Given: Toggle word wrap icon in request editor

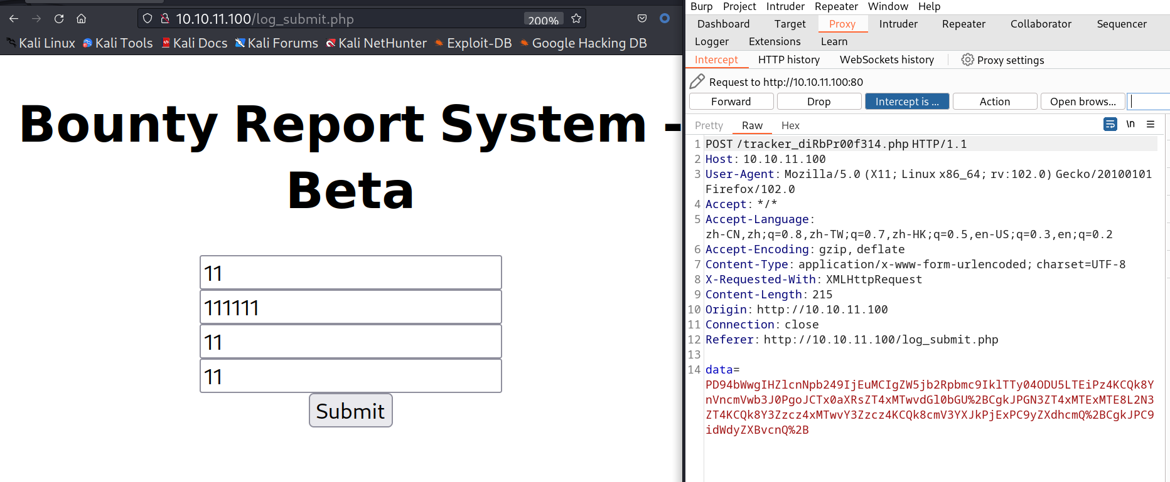Looking at the screenshot, I should pyautogui.click(x=1110, y=124).
